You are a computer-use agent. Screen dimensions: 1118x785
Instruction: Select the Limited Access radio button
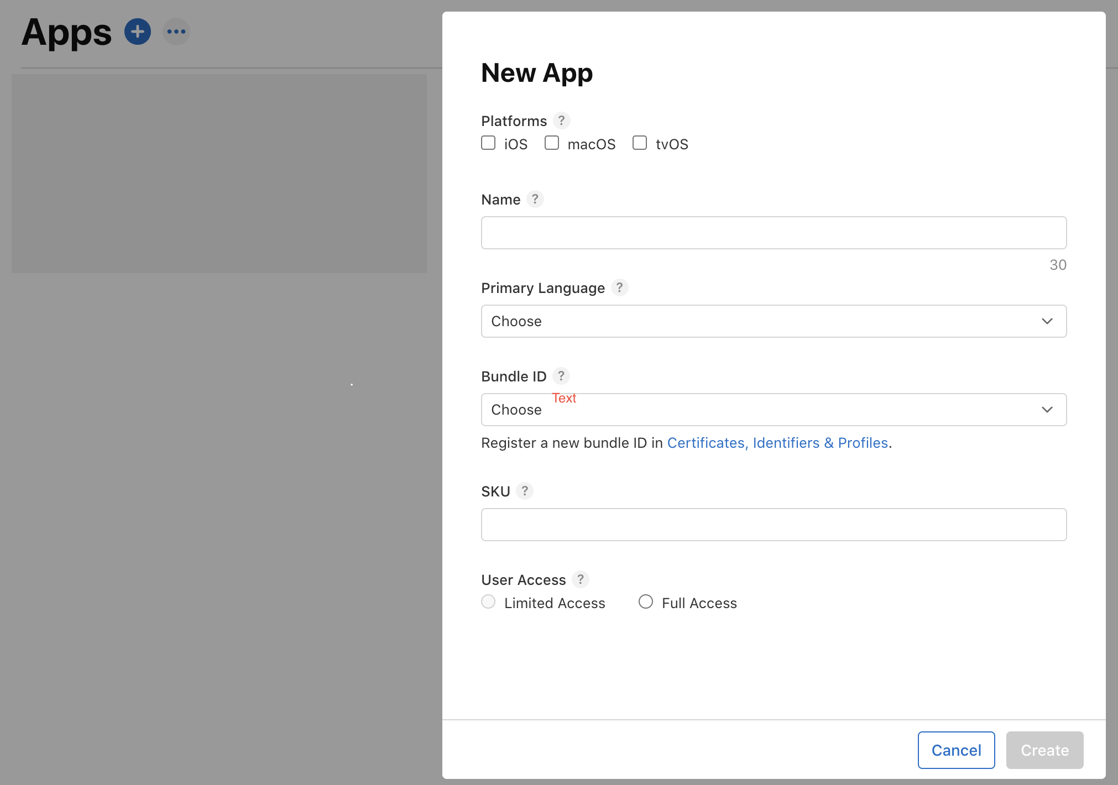488,603
